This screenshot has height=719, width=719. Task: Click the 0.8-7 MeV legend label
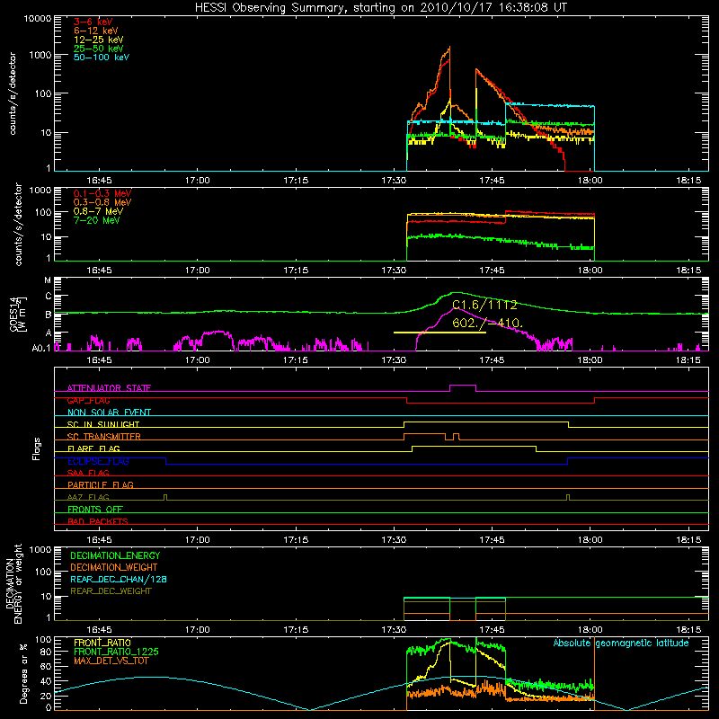click(98, 211)
